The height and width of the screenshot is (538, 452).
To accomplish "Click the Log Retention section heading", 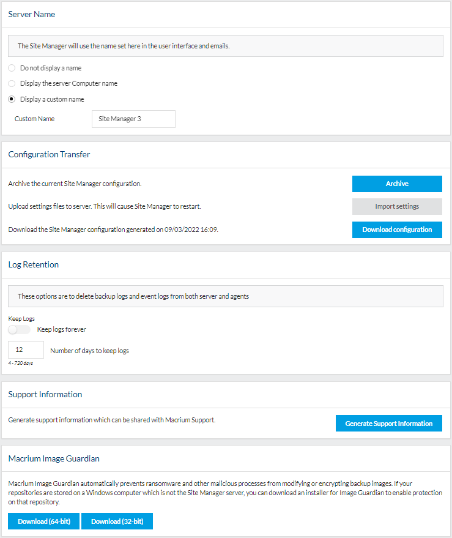I will (x=33, y=264).
